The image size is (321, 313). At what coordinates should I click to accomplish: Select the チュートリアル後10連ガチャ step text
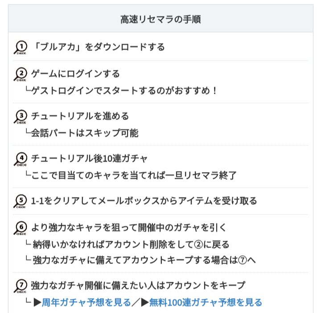89,158
